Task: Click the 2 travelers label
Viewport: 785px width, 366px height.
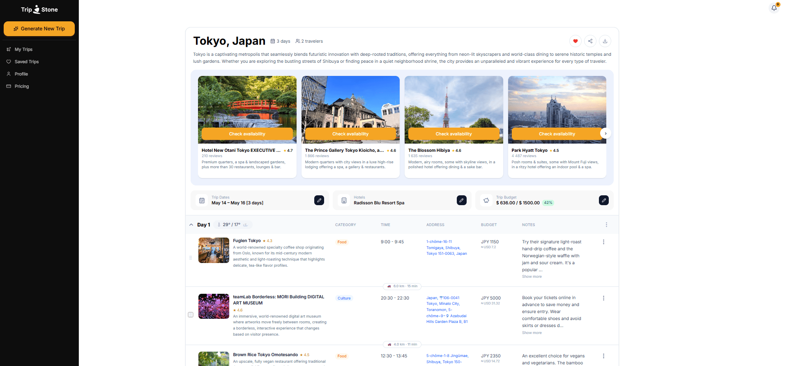Action: coord(309,41)
